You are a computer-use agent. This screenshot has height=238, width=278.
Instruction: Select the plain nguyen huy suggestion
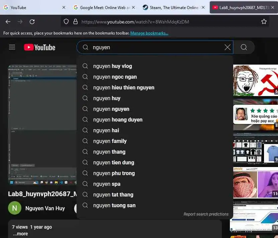coord(155,98)
